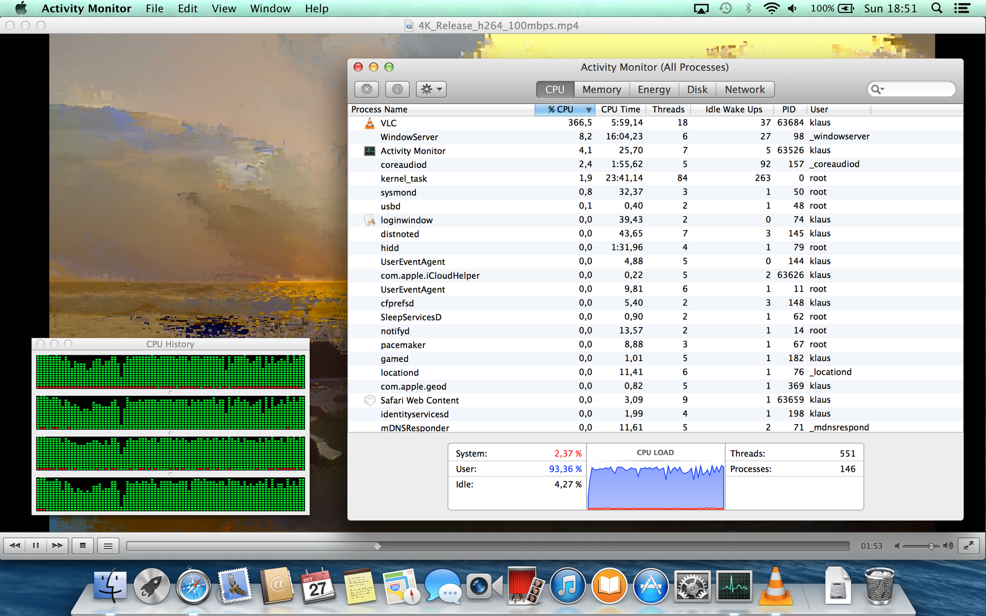
Task: Select the Activity Monitor process row
Action: pos(655,150)
